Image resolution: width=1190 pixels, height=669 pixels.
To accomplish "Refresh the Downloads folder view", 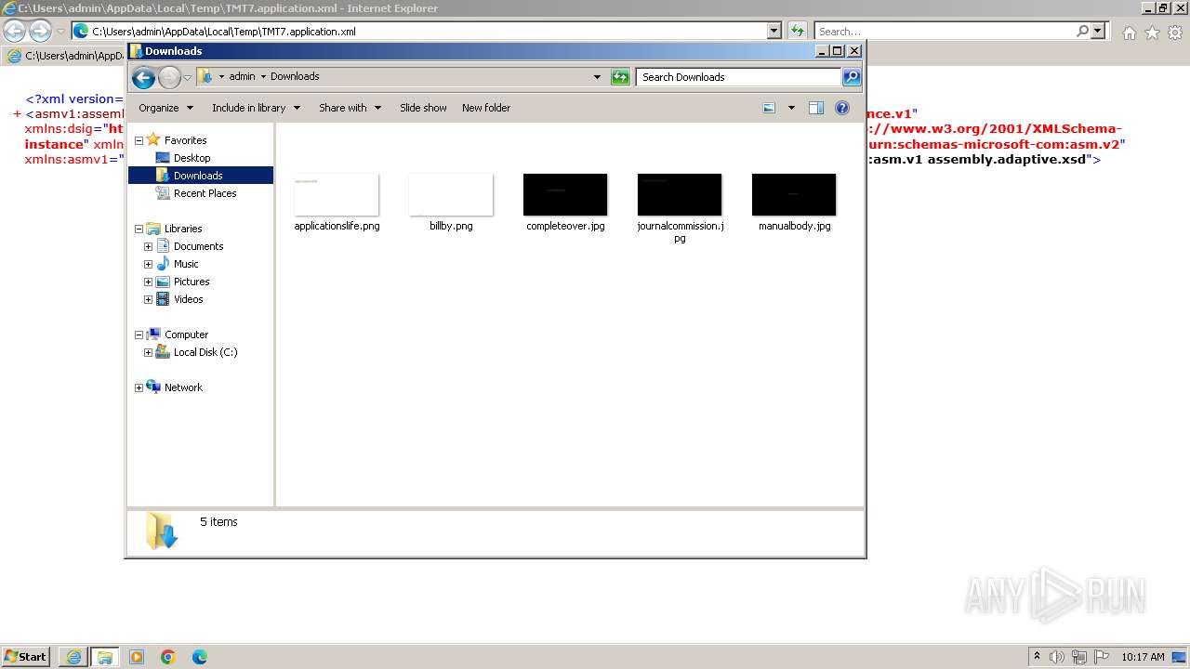I will pyautogui.click(x=620, y=77).
